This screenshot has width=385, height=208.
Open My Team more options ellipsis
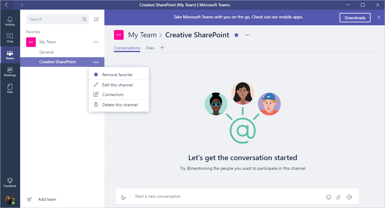96,42
